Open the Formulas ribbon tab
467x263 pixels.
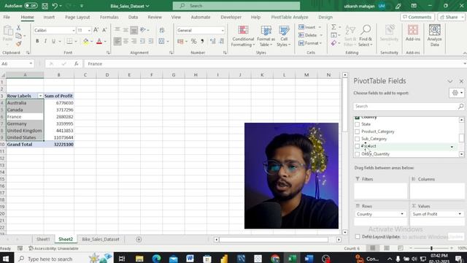point(109,18)
